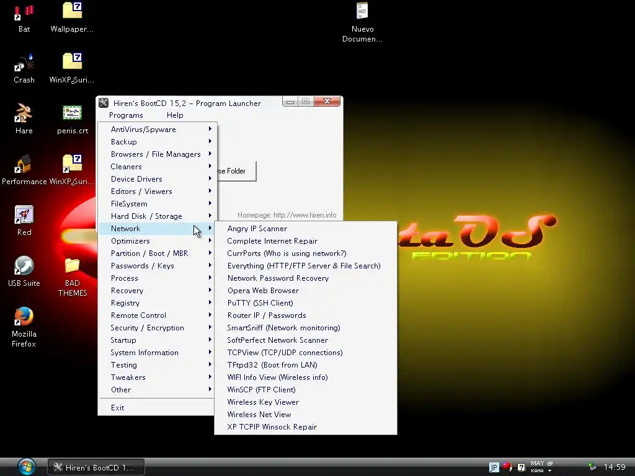The height and width of the screenshot is (476, 635).
Task: Expand the Backup submenu
Action: coord(158,142)
